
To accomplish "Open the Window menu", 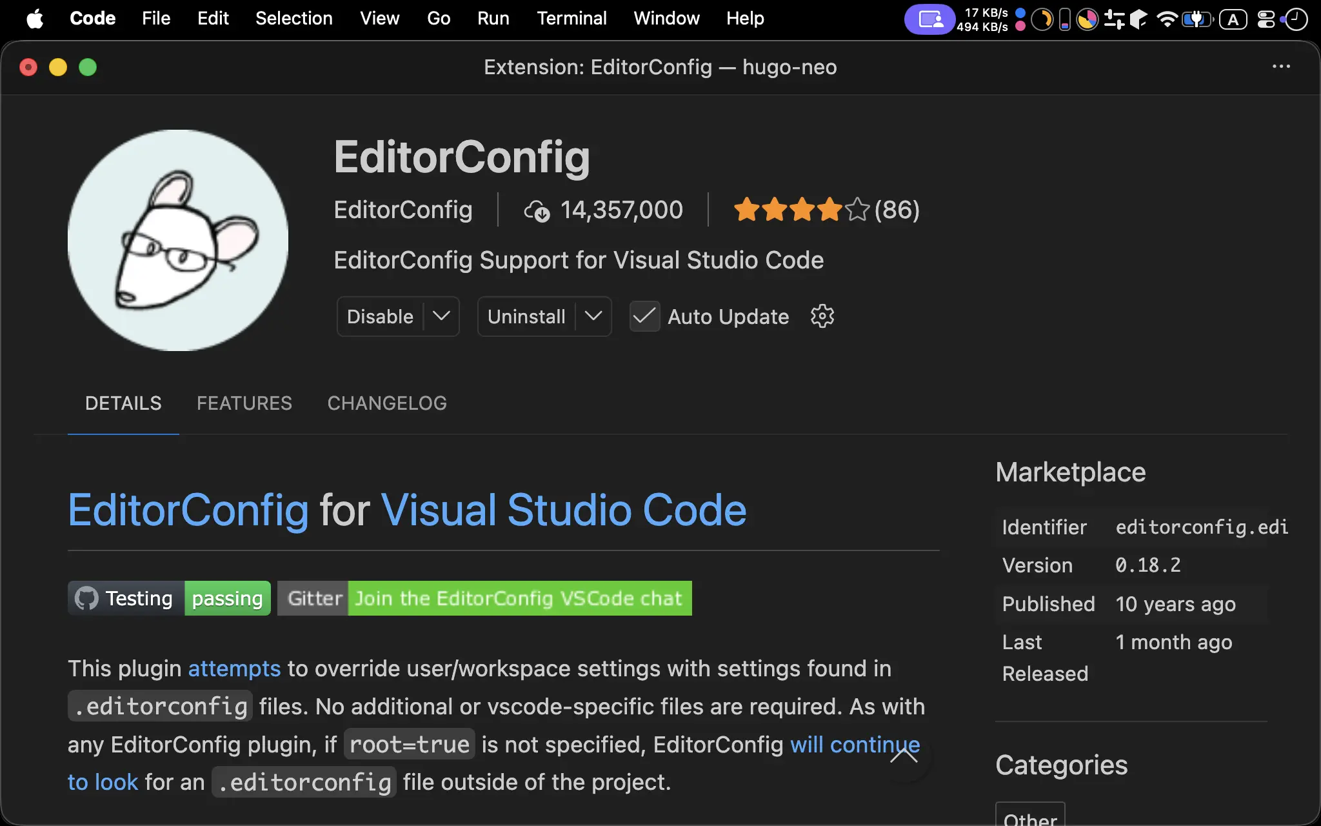I will point(666,19).
